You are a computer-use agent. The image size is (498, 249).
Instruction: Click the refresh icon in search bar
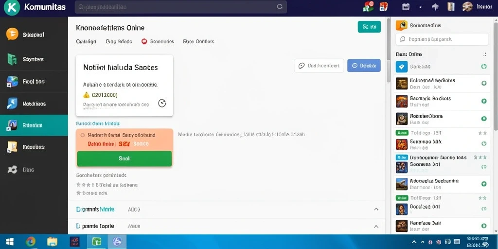280,7
